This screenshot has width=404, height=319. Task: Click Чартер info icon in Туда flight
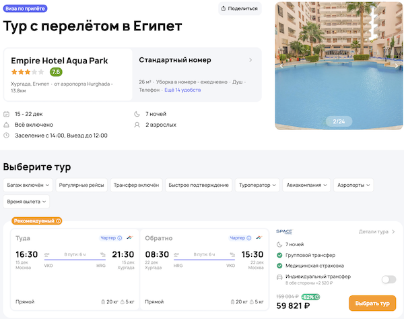point(120,238)
